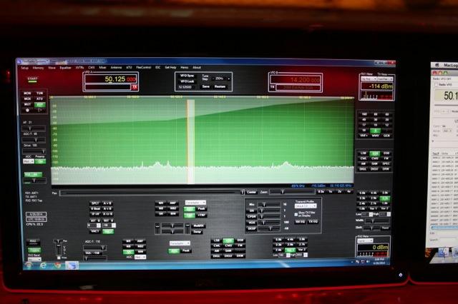Adjust the filter Width slider
This screenshot has width=458, height=304.
[376, 221]
